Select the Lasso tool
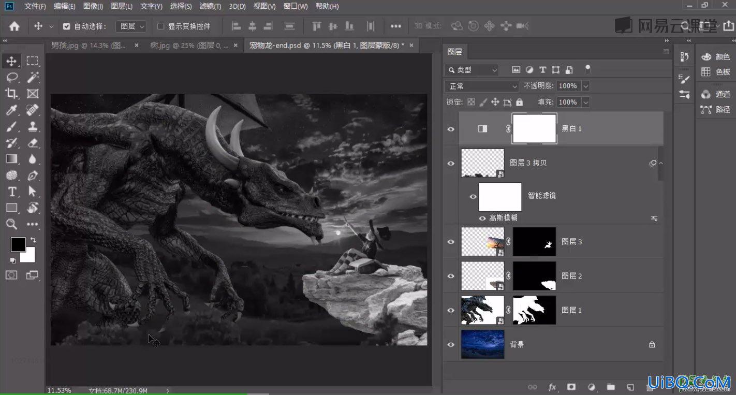 [11, 77]
